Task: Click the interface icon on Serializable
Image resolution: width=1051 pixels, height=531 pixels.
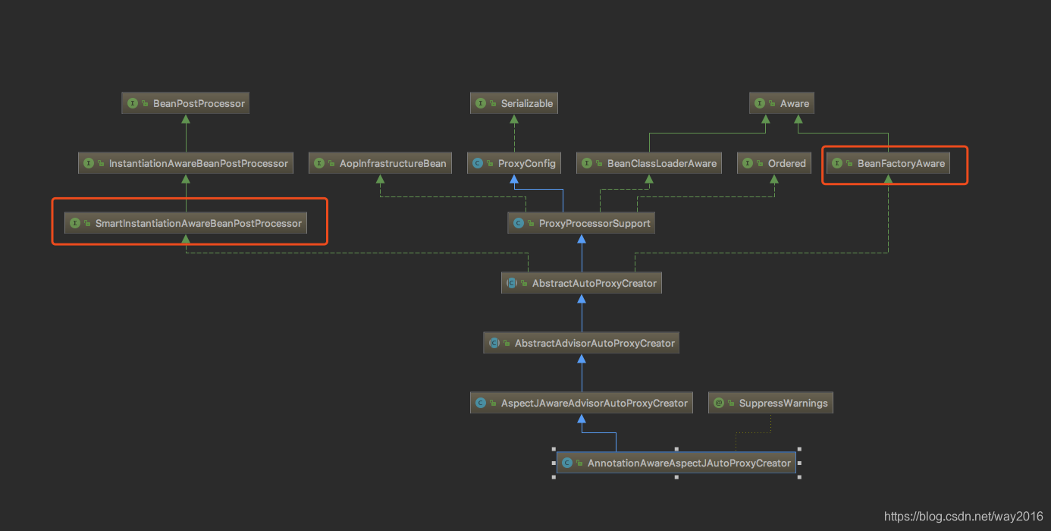Action: coord(481,103)
